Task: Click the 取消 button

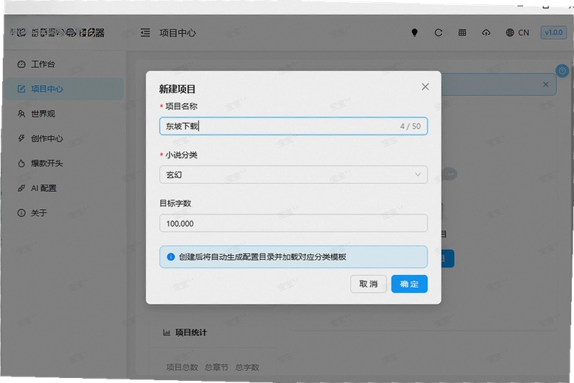Action: pyautogui.click(x=368, y=283)
